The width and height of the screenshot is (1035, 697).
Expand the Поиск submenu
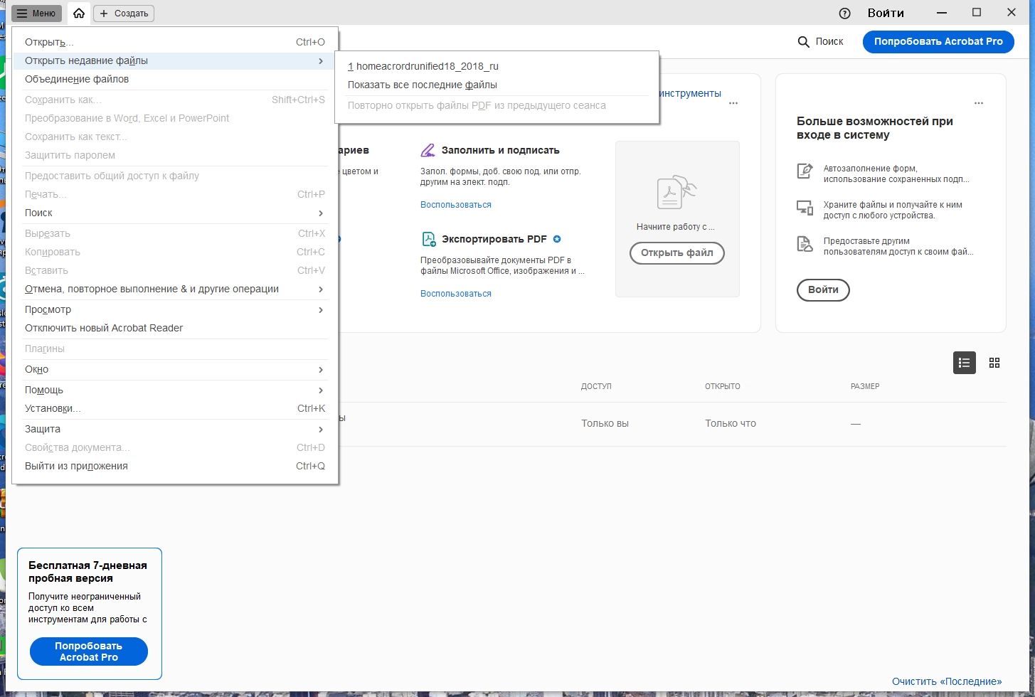pos(175,213)
